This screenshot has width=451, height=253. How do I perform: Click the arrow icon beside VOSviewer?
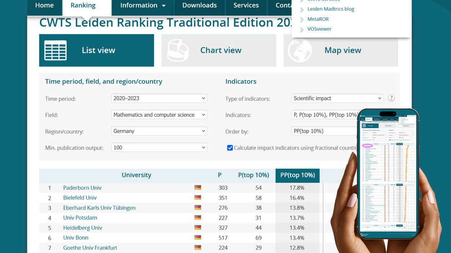click(x=302, y=29)
